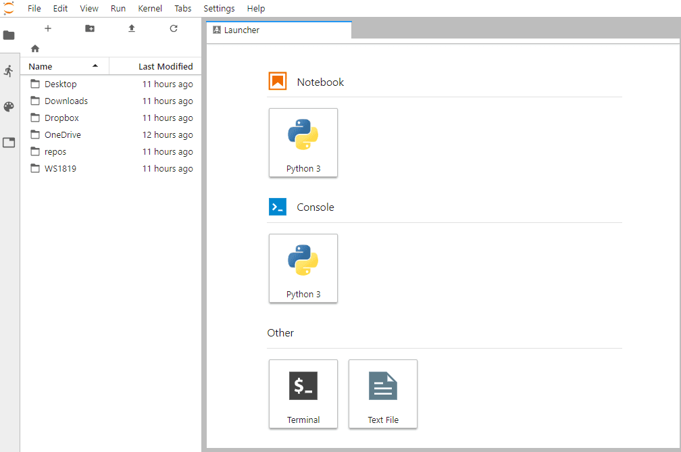Click the New Launcher plus icon

point(47,28)
